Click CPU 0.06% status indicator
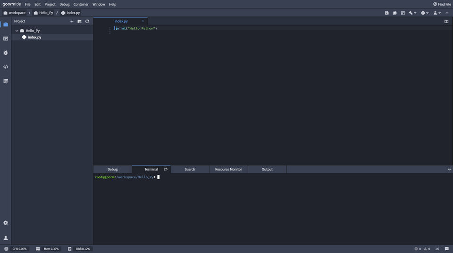Image resolution: width=453 pixels, height=253 pixels. [x=19, y=249]
